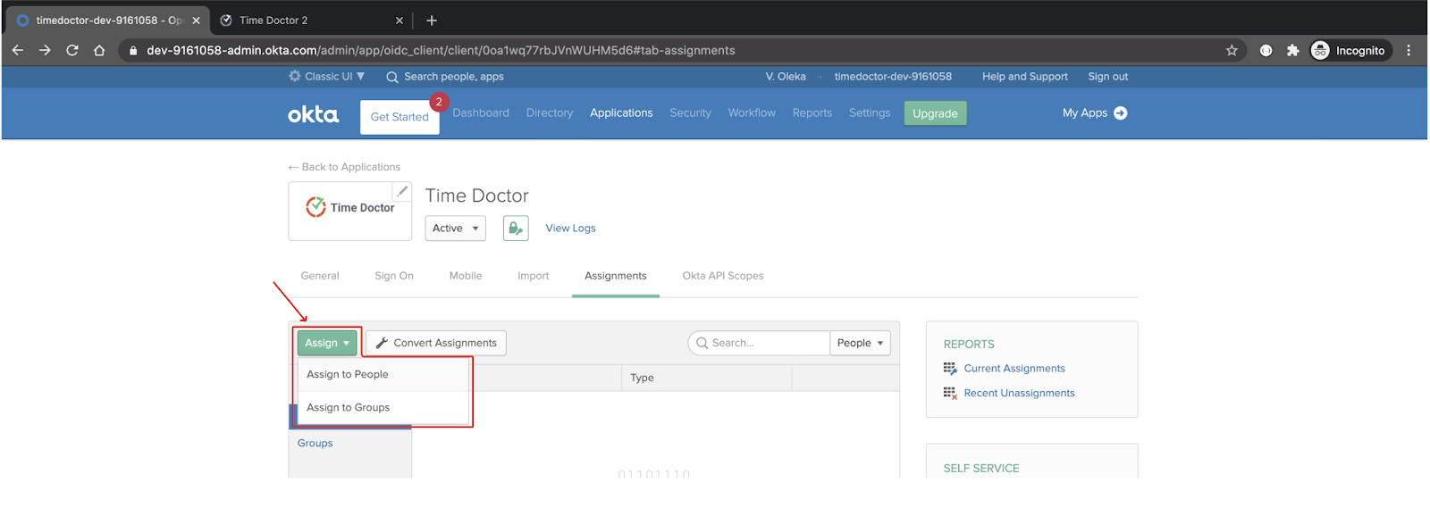Select the Assignments tab
This screenshot has height=516, width=1430.
[616, 276]
